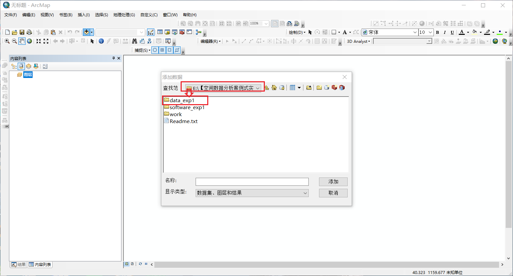Toggle bold text formatting
Screen dimensions: 513x276
tap(437, 32)
